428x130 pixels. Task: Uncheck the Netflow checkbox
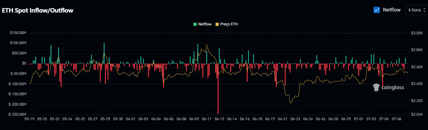click(377, 10)
